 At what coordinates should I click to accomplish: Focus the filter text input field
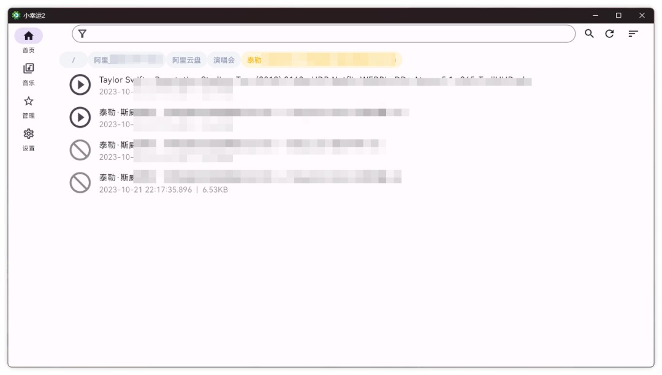324,34
